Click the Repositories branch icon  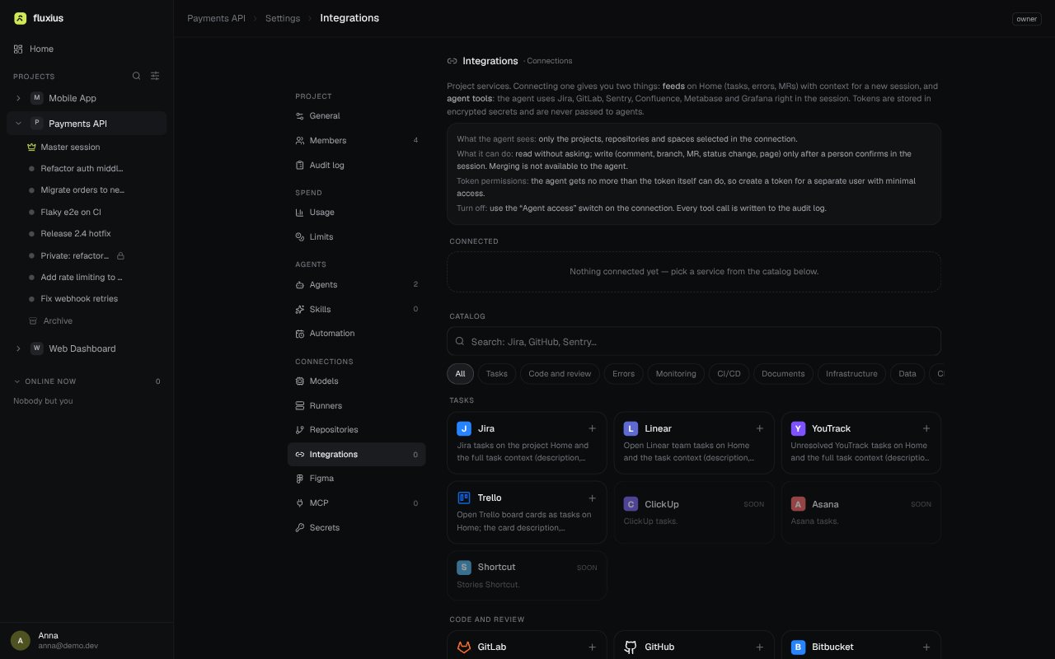pyautogui.click(x=300, y=430)
